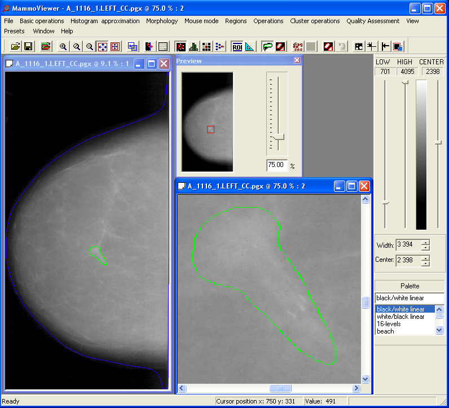Click the LOW slider handle
This screenshot has height=408, width=449.
[385, 203]
